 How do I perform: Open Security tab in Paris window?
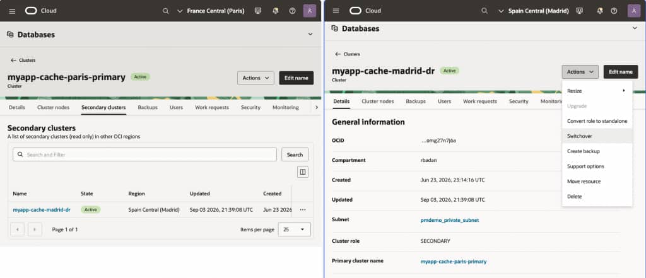pos(250,108)
